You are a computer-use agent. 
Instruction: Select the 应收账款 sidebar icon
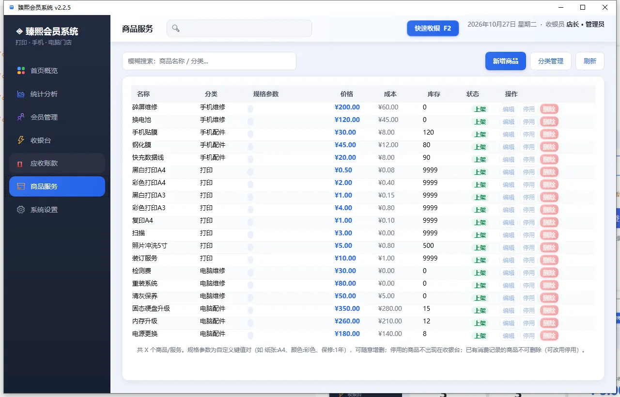click(x=20, y=164)
